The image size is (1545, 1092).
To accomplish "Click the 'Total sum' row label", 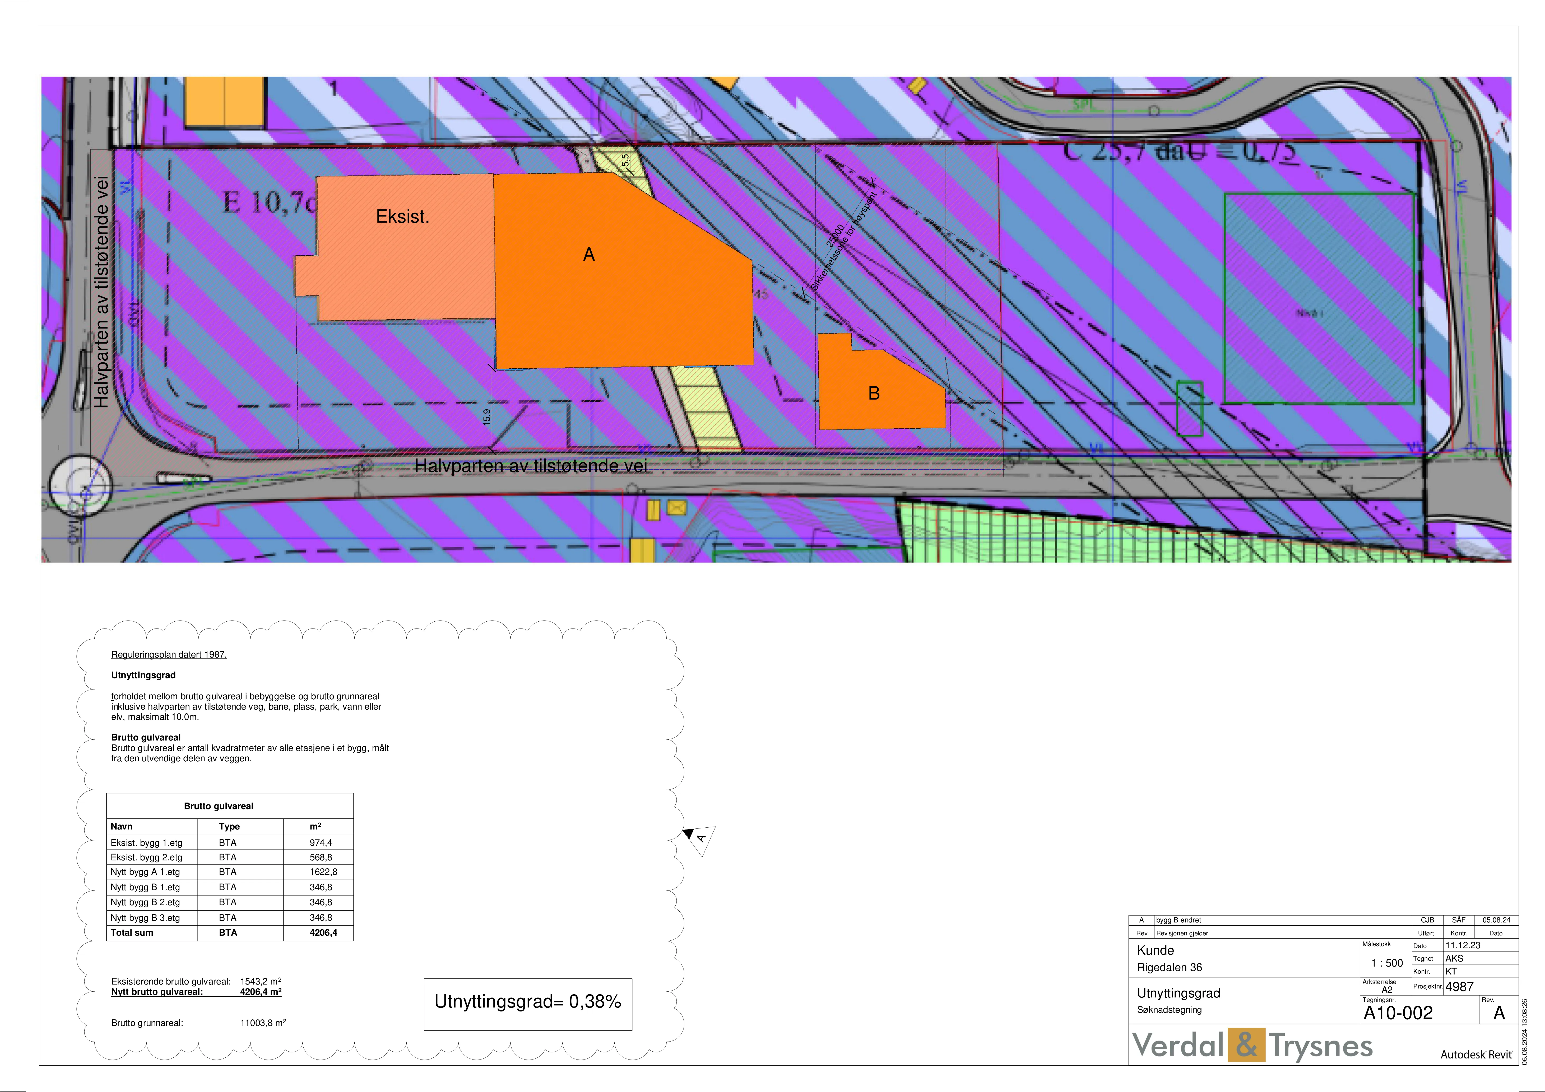I will coord(132,933).
